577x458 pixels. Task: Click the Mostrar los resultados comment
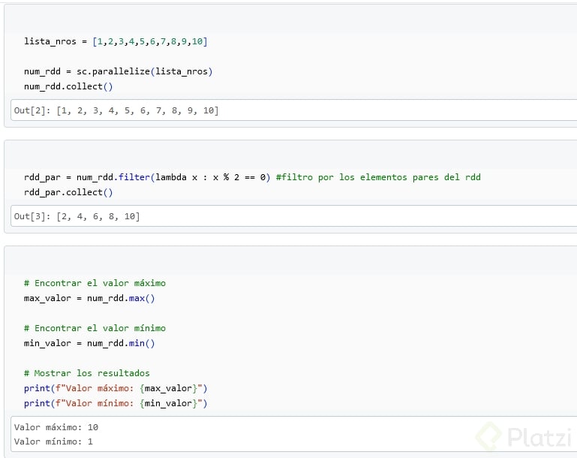(87, 373)
